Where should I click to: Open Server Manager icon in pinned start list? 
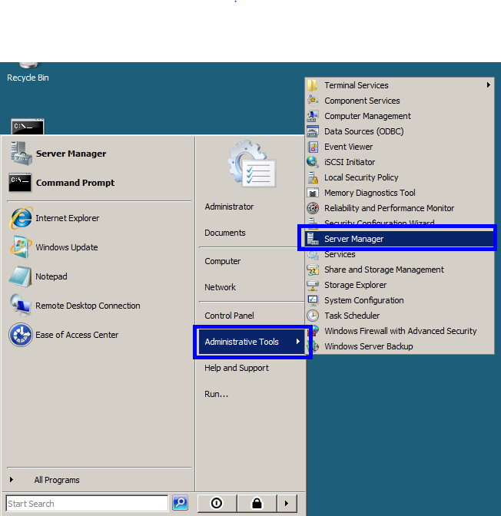(22, 154)
